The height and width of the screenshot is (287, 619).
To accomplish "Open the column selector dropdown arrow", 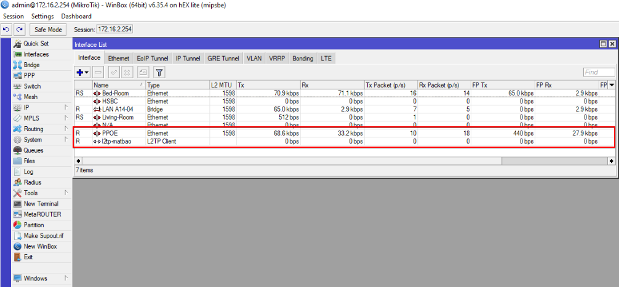I will point(612,84).
